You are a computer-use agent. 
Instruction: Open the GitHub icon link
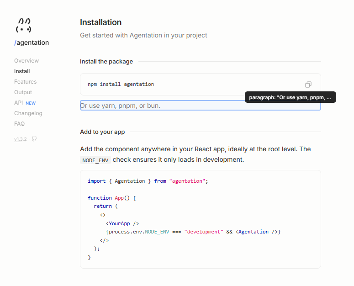pyautogui.click(x=34, y=139)
